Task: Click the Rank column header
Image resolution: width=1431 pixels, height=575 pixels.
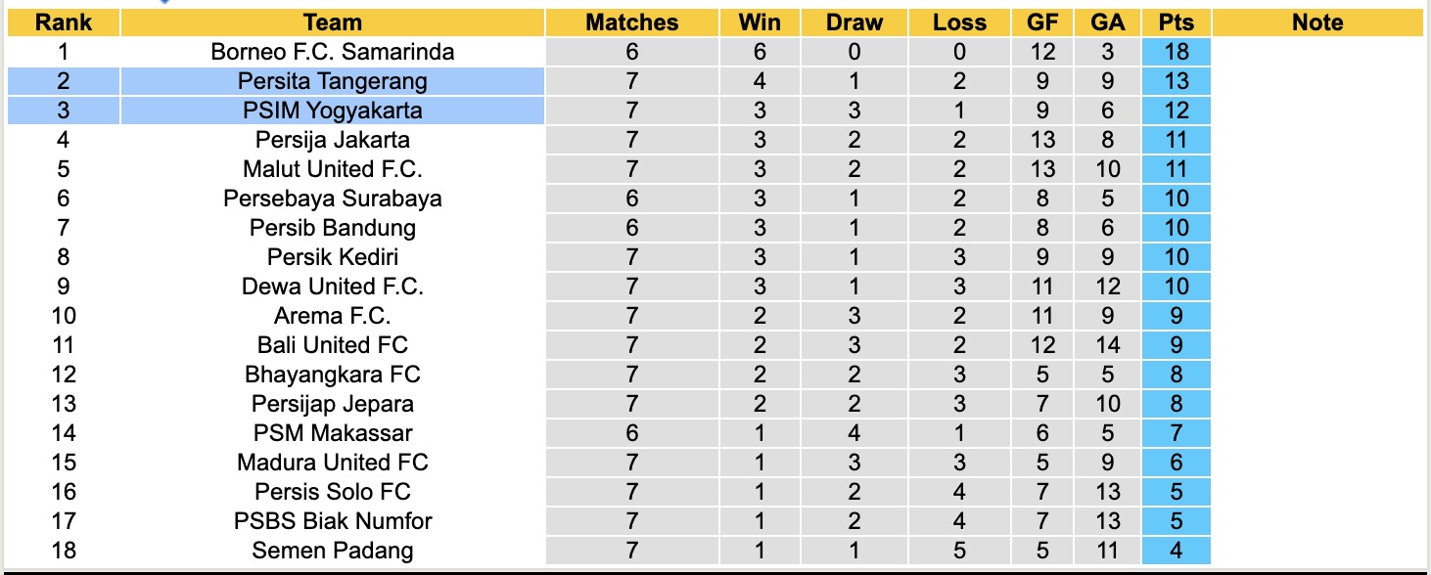Action: [x=64, y=22]
